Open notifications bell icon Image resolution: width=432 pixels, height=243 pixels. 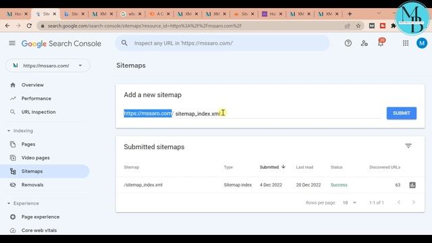(381, 43)
